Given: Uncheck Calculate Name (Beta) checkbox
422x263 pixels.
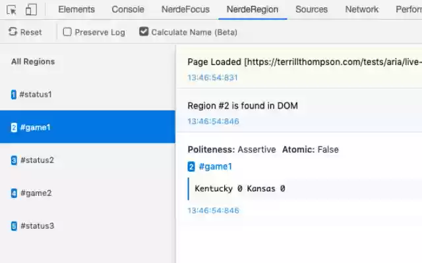Looking at the screenshot, I should pyautogui.click(x=144, y=32).
